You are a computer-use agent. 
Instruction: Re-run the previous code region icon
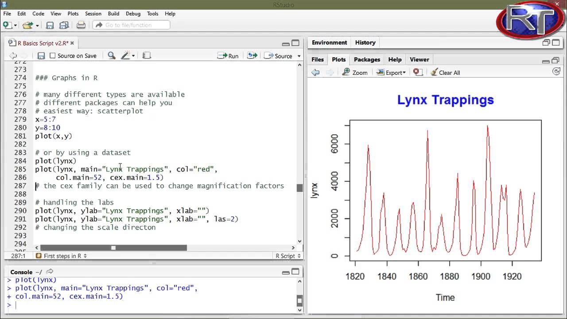252,56
